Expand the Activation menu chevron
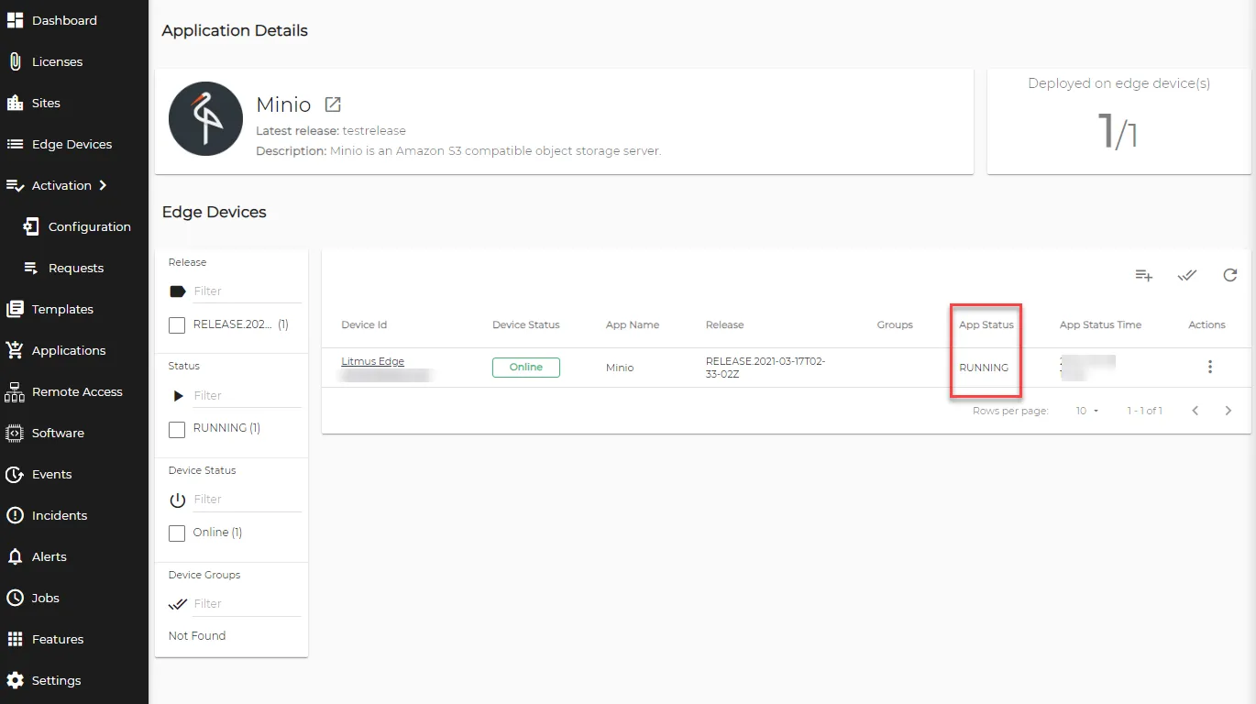This screenshot has width=1256, height=704. coord(103,185)
